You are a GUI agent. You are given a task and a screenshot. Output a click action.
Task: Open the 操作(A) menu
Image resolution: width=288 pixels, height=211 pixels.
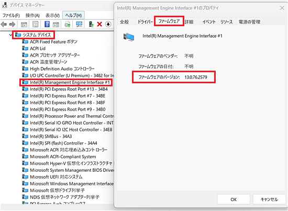32,15
